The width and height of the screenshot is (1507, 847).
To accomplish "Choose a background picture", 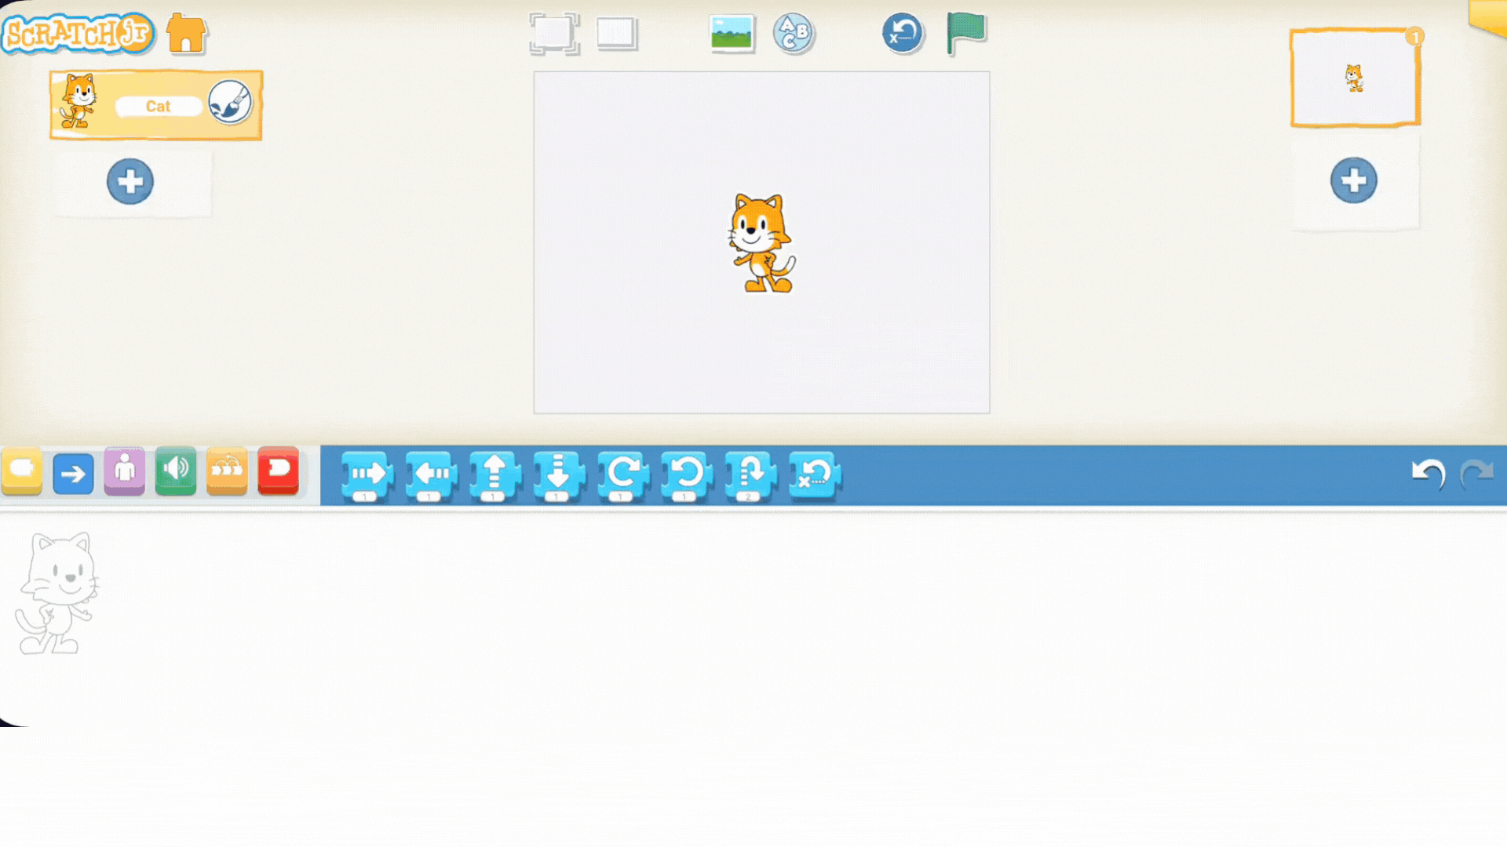I will 732,34.
